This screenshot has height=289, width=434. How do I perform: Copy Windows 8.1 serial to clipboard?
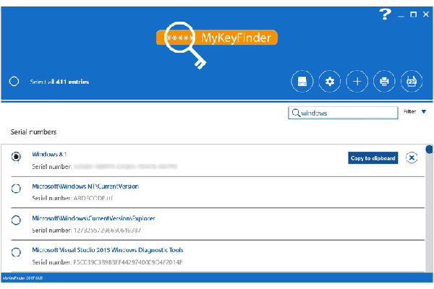click(373, 158)
